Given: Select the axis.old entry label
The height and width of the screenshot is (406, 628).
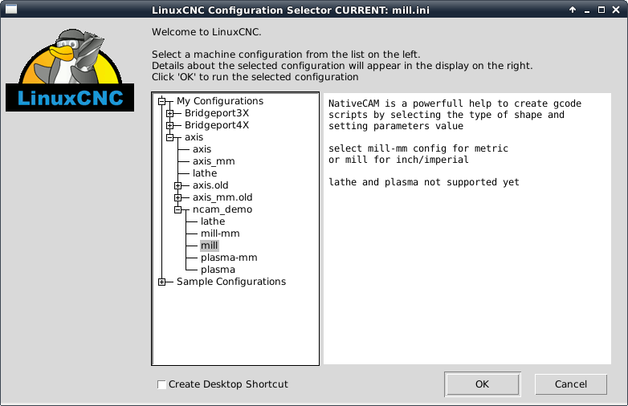Looking at the screenshot, I should [x=210, y=185].
